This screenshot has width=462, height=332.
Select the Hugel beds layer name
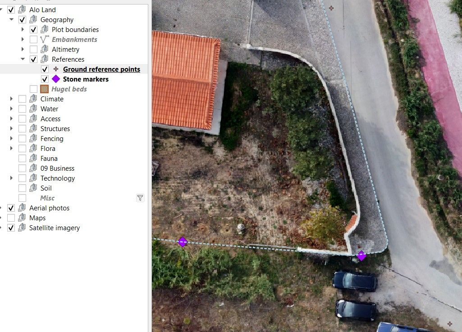69,89
